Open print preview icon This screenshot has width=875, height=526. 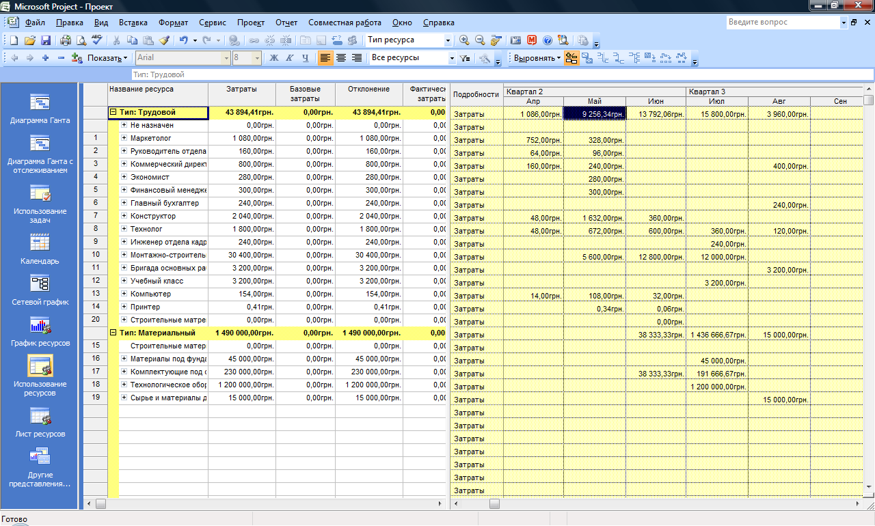pos(81,40)
